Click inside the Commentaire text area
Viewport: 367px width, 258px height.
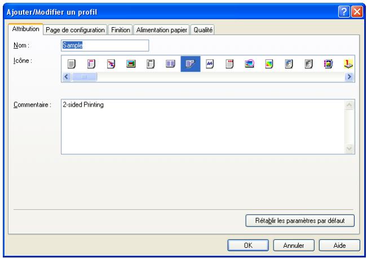pyautogui.click(x=203, y=127)
